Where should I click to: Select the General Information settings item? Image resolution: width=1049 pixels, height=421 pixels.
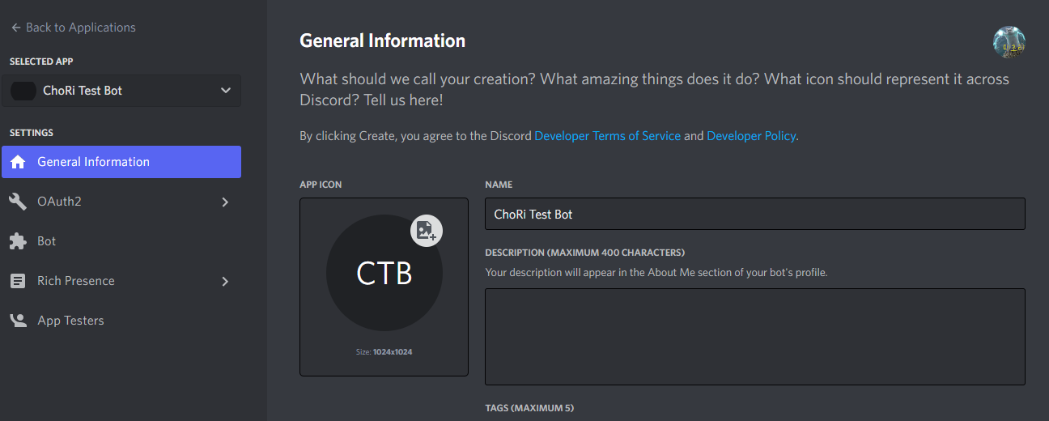pos(121,162)
